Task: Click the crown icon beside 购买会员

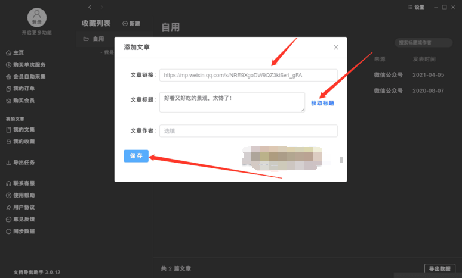Action: point(8,101)
